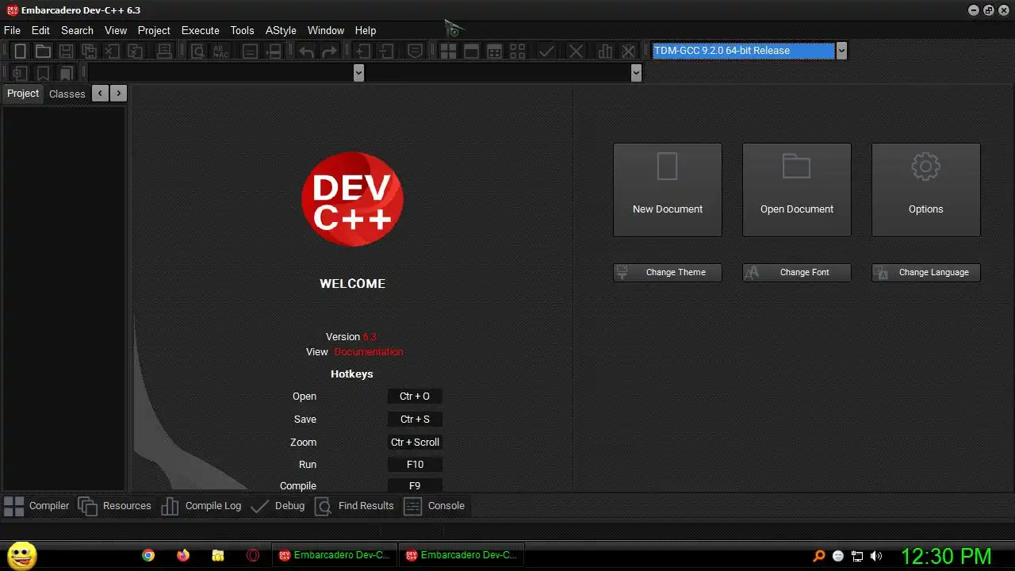Switch to the Project tab
This screenshot has height=571, width=1015.
pos(23,94)
